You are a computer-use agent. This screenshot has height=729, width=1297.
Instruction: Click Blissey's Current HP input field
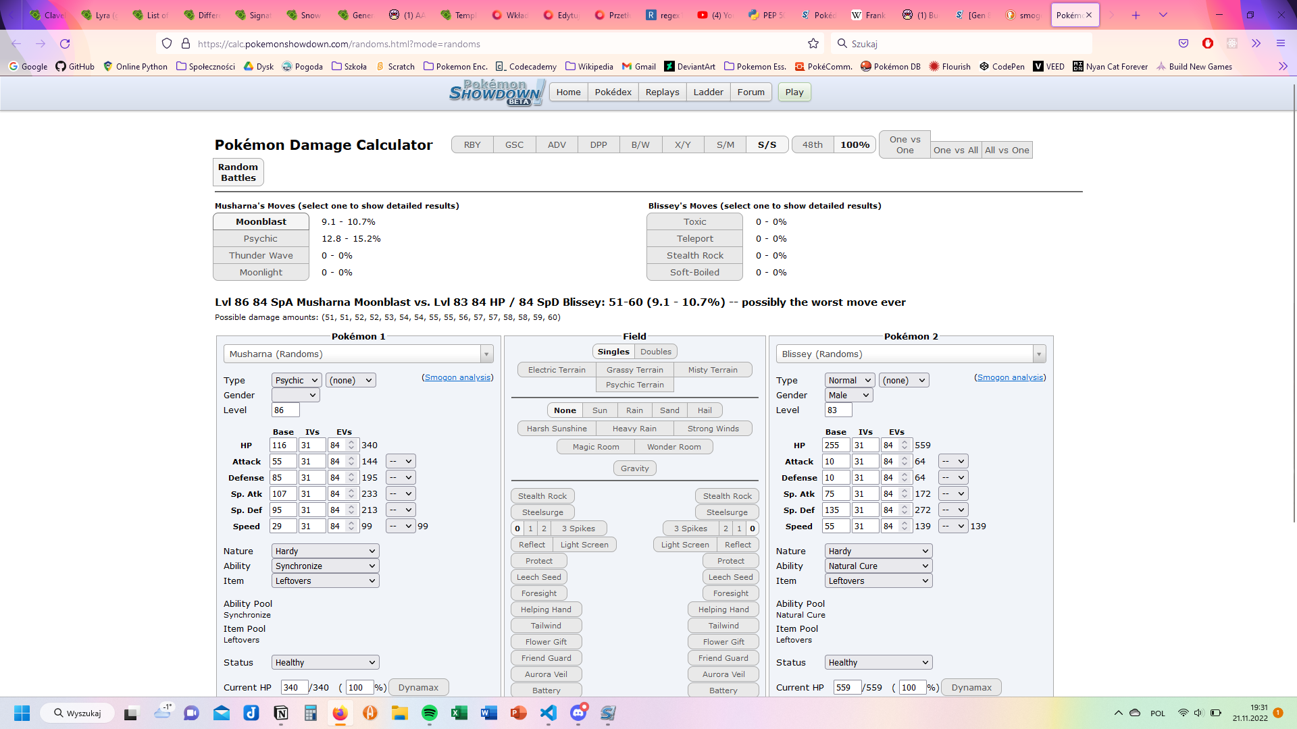[x=847, y=687]
